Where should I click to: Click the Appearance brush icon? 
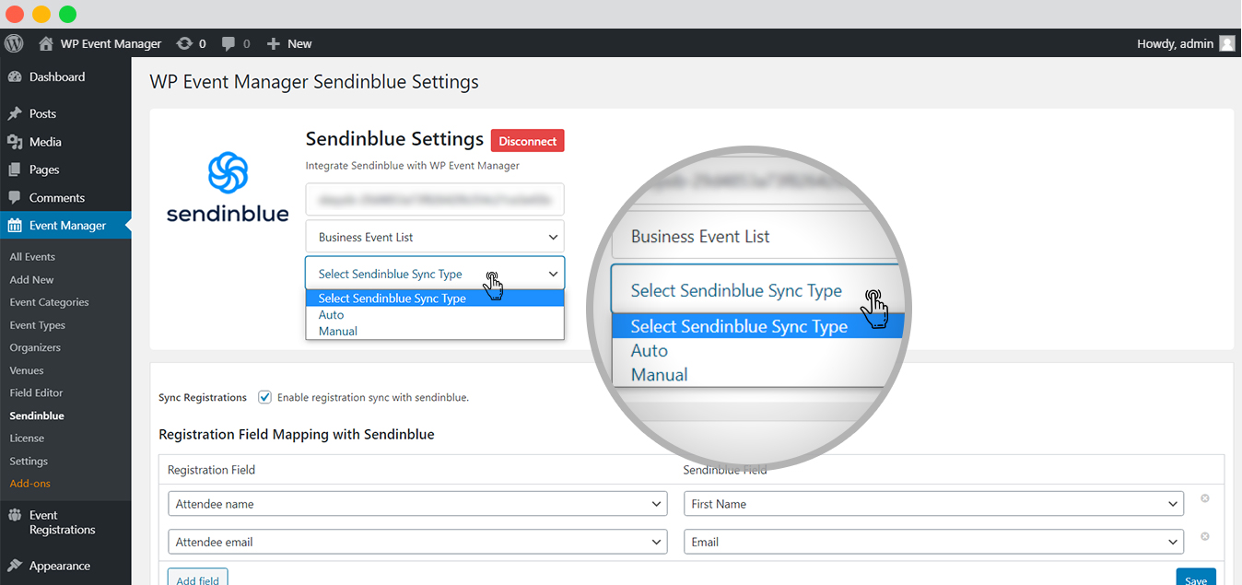coord(15,566)
